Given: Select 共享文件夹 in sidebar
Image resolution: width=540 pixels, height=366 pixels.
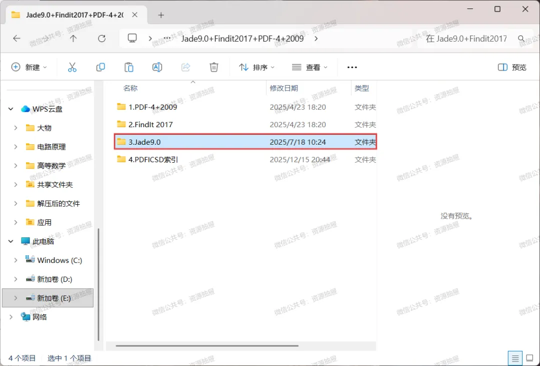Looking at the screenshot, I should pos(49,185).
